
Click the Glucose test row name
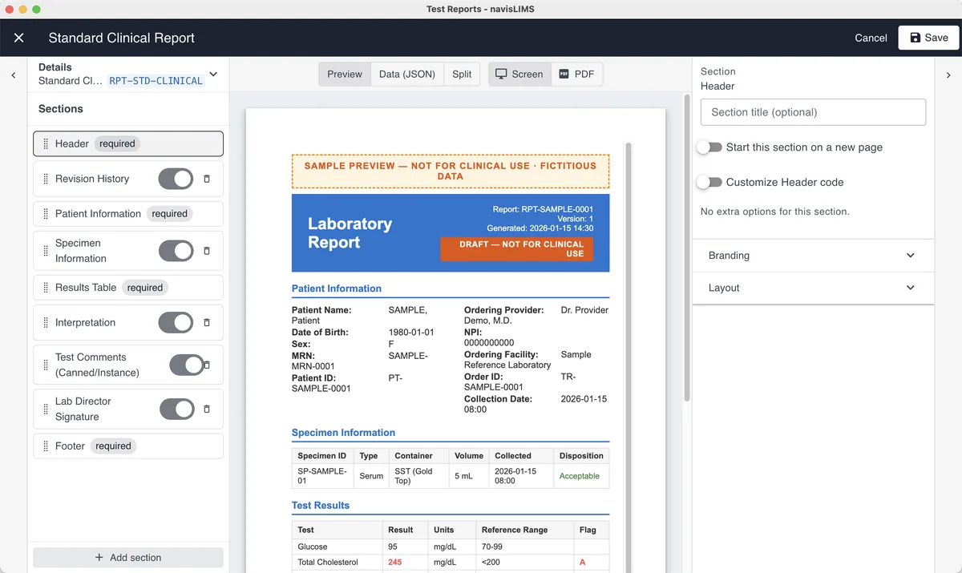point(313,547)
